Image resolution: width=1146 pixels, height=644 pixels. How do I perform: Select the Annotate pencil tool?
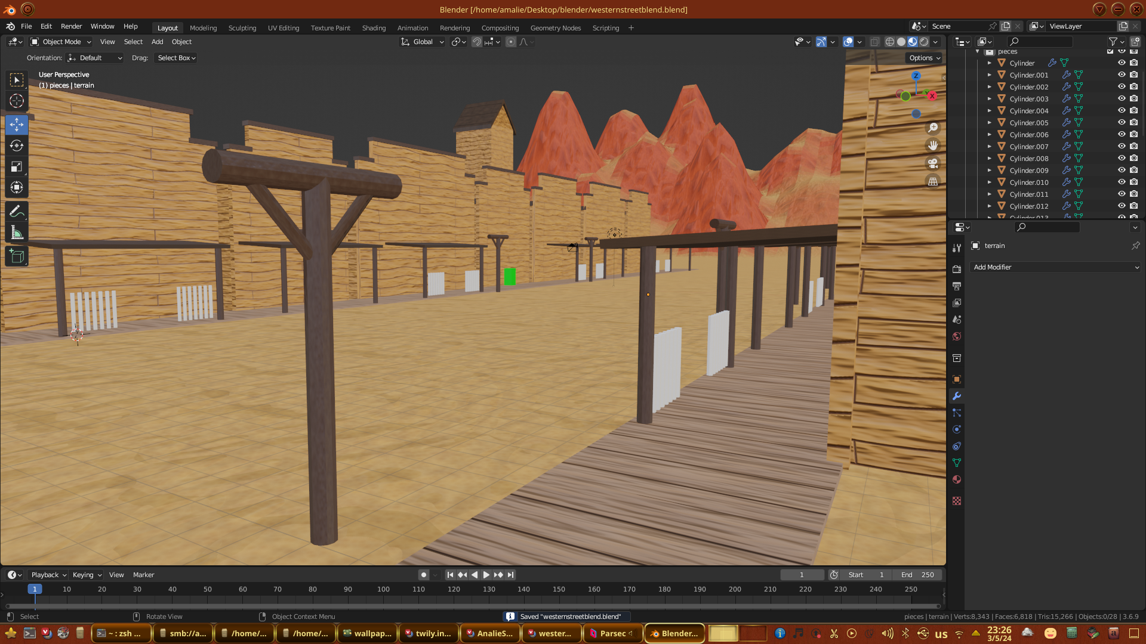[17, 211]
